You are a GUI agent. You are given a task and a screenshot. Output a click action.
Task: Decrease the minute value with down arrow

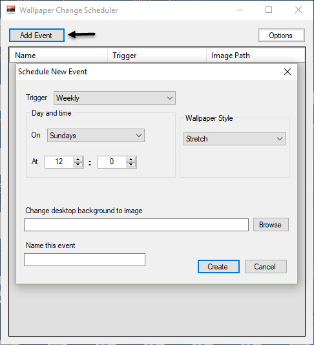point(131,165)
